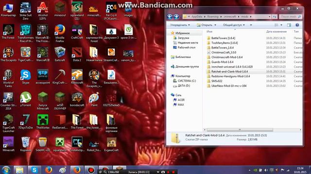The image size is (311, 174).
Task: Open 7DaysToDie desktop icon
Action: tap(25, 122)
